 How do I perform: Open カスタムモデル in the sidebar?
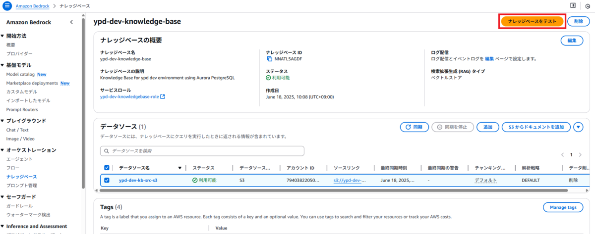pyautogui.click(x=21, y=92)
